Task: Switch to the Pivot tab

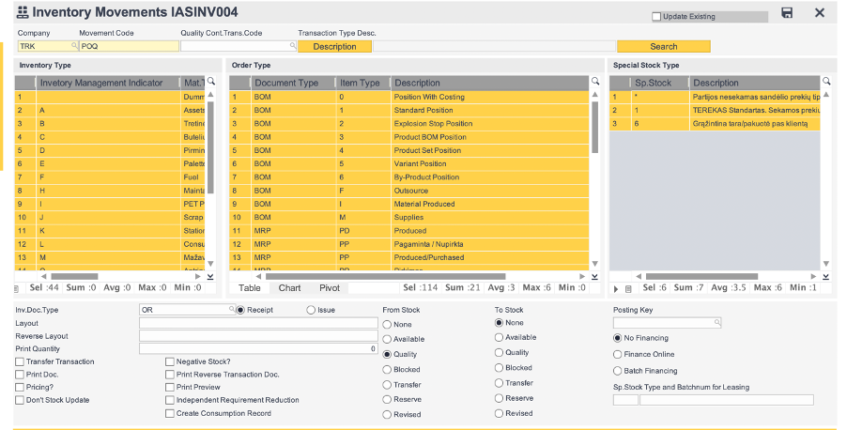Action: coord(330,288)
